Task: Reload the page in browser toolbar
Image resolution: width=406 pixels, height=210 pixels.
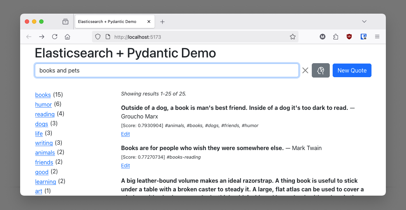Action: [55, 37]
